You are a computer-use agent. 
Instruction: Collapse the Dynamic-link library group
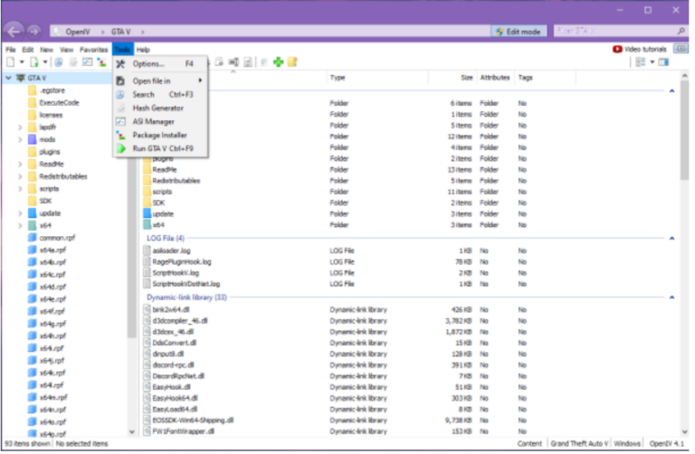[672, 298]
